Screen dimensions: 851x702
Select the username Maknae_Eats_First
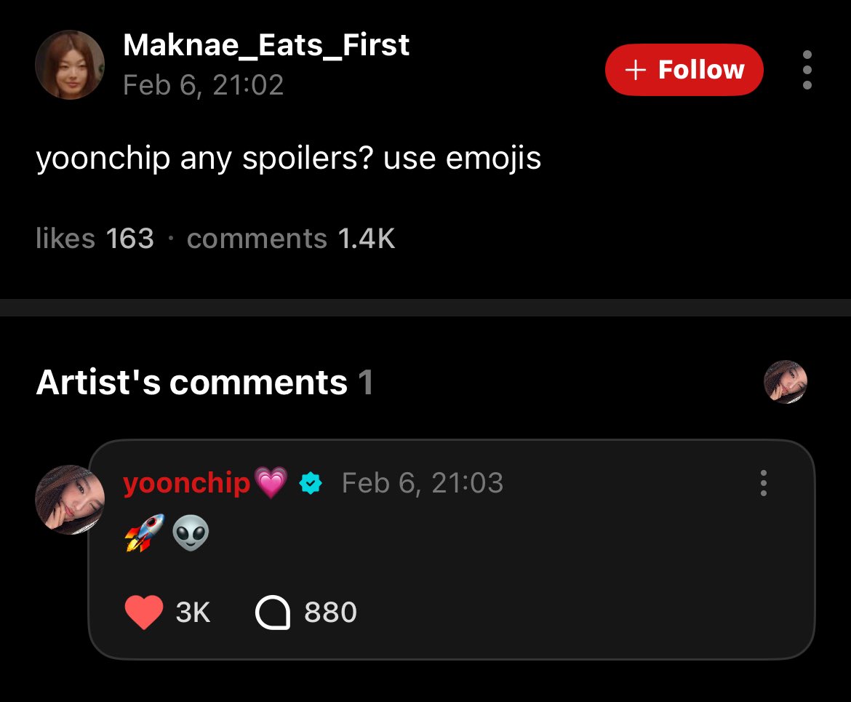(x=266, y=45)
